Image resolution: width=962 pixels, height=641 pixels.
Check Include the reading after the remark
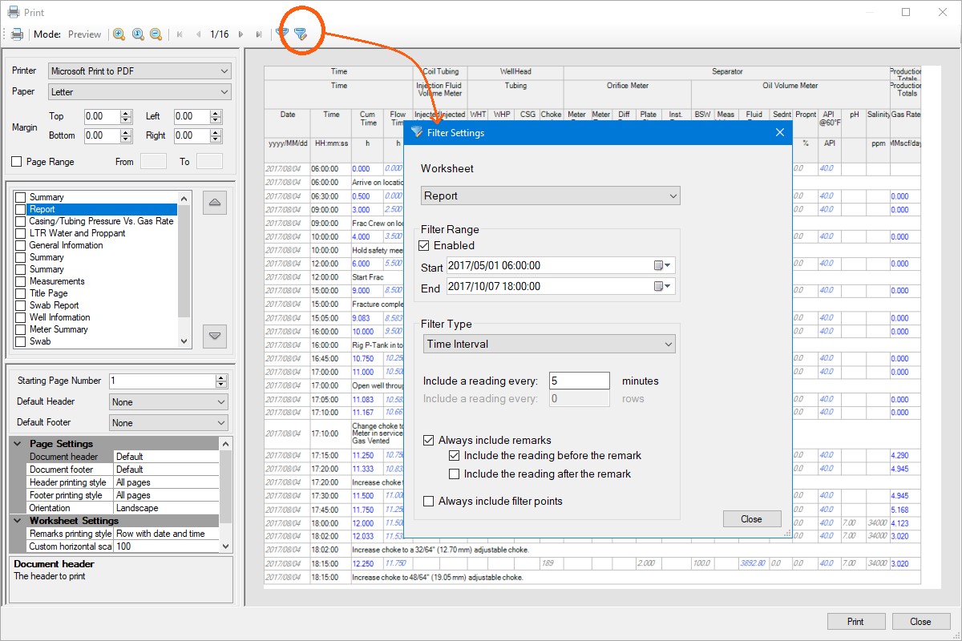coord(455,474)
